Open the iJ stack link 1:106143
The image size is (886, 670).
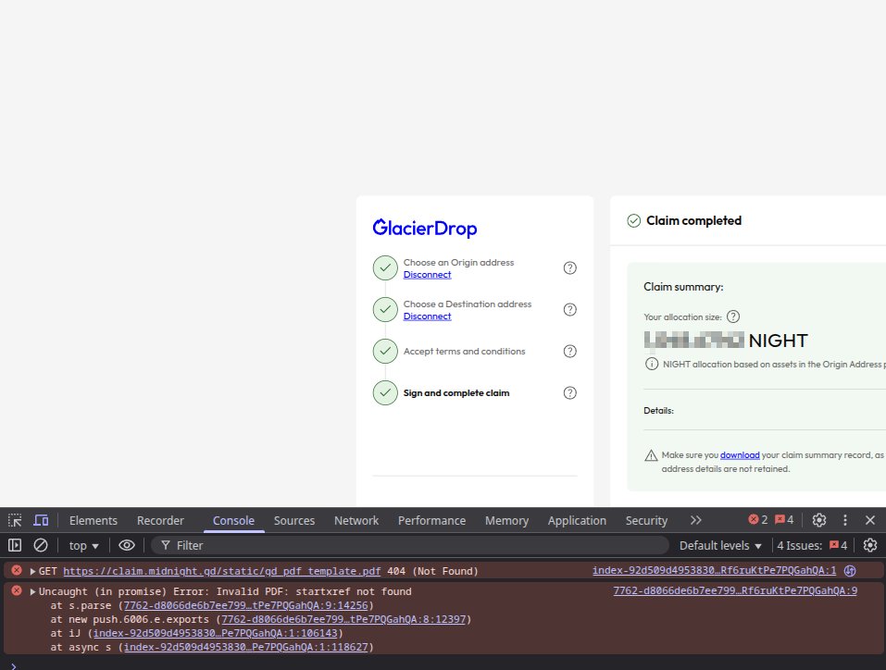pos(216,633)
